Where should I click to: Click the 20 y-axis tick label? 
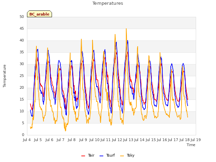coord(22,88)
